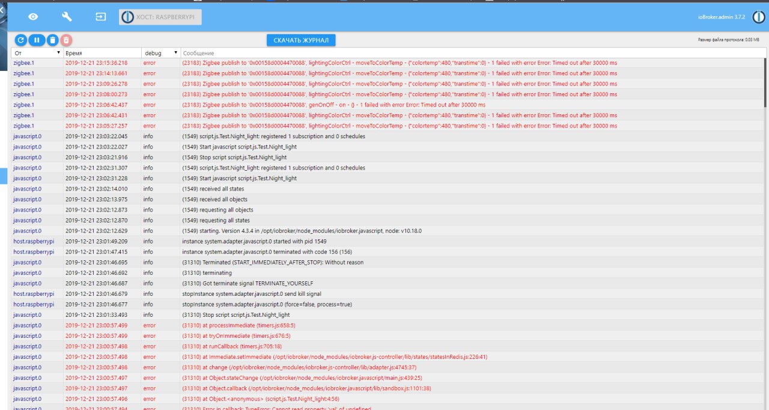The height and width of the screenshot is (410, 769).
Task: Click 'at Object.callback' sandbox.js message
Action: point(306,388)
